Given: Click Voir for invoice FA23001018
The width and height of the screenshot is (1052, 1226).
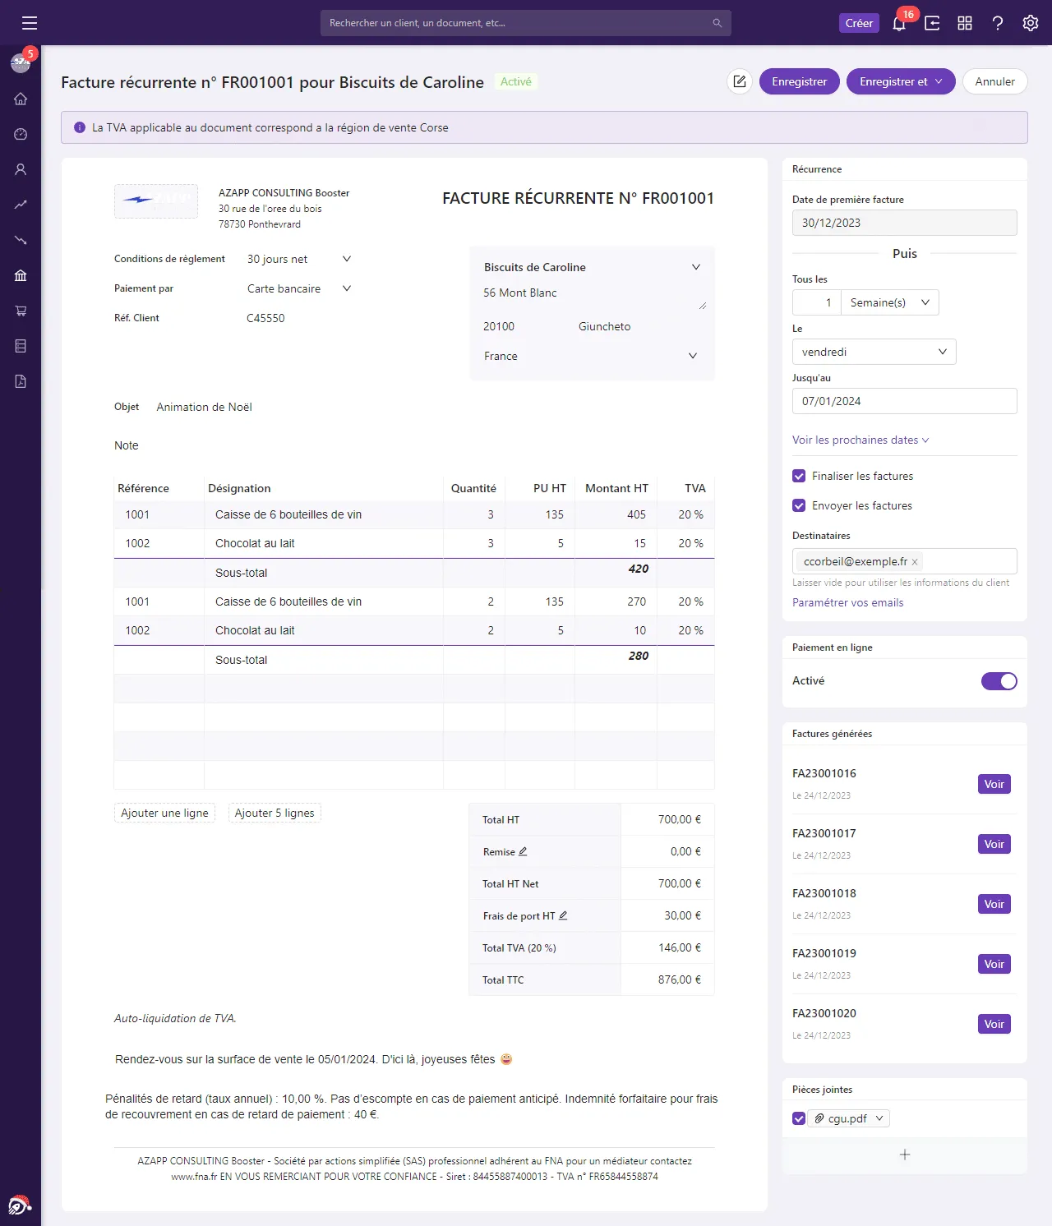Looking at the screenshot, I should pos(994,904).
